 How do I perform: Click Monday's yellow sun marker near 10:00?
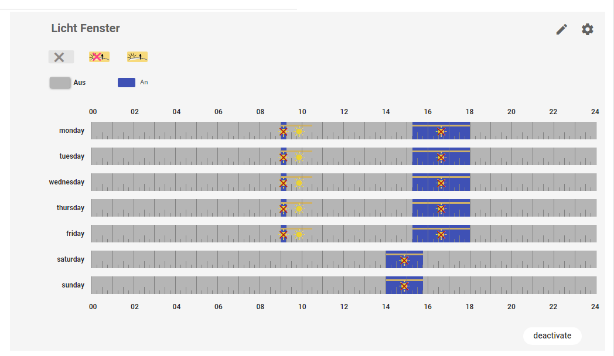[299, 131]
